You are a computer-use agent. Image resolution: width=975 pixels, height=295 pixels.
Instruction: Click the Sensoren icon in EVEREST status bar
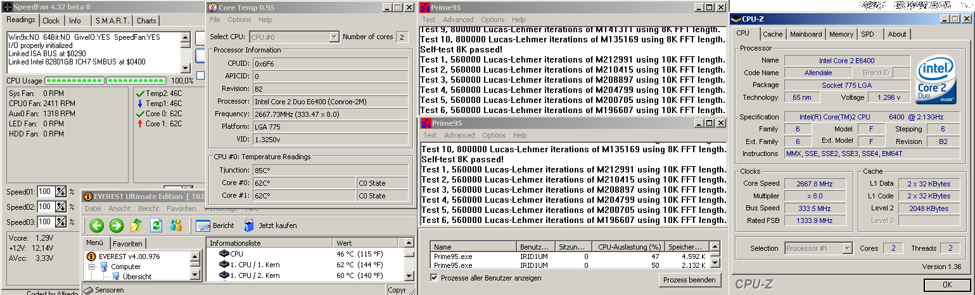(x=89, y=290)
